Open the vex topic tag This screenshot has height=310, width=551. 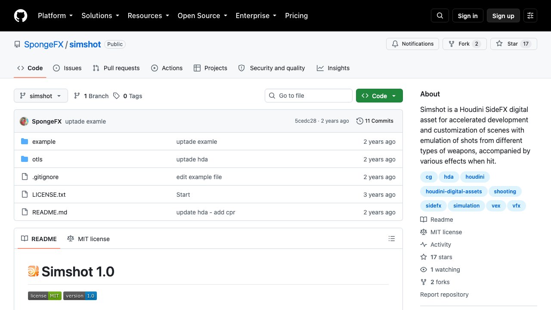[x=496, y=206]
